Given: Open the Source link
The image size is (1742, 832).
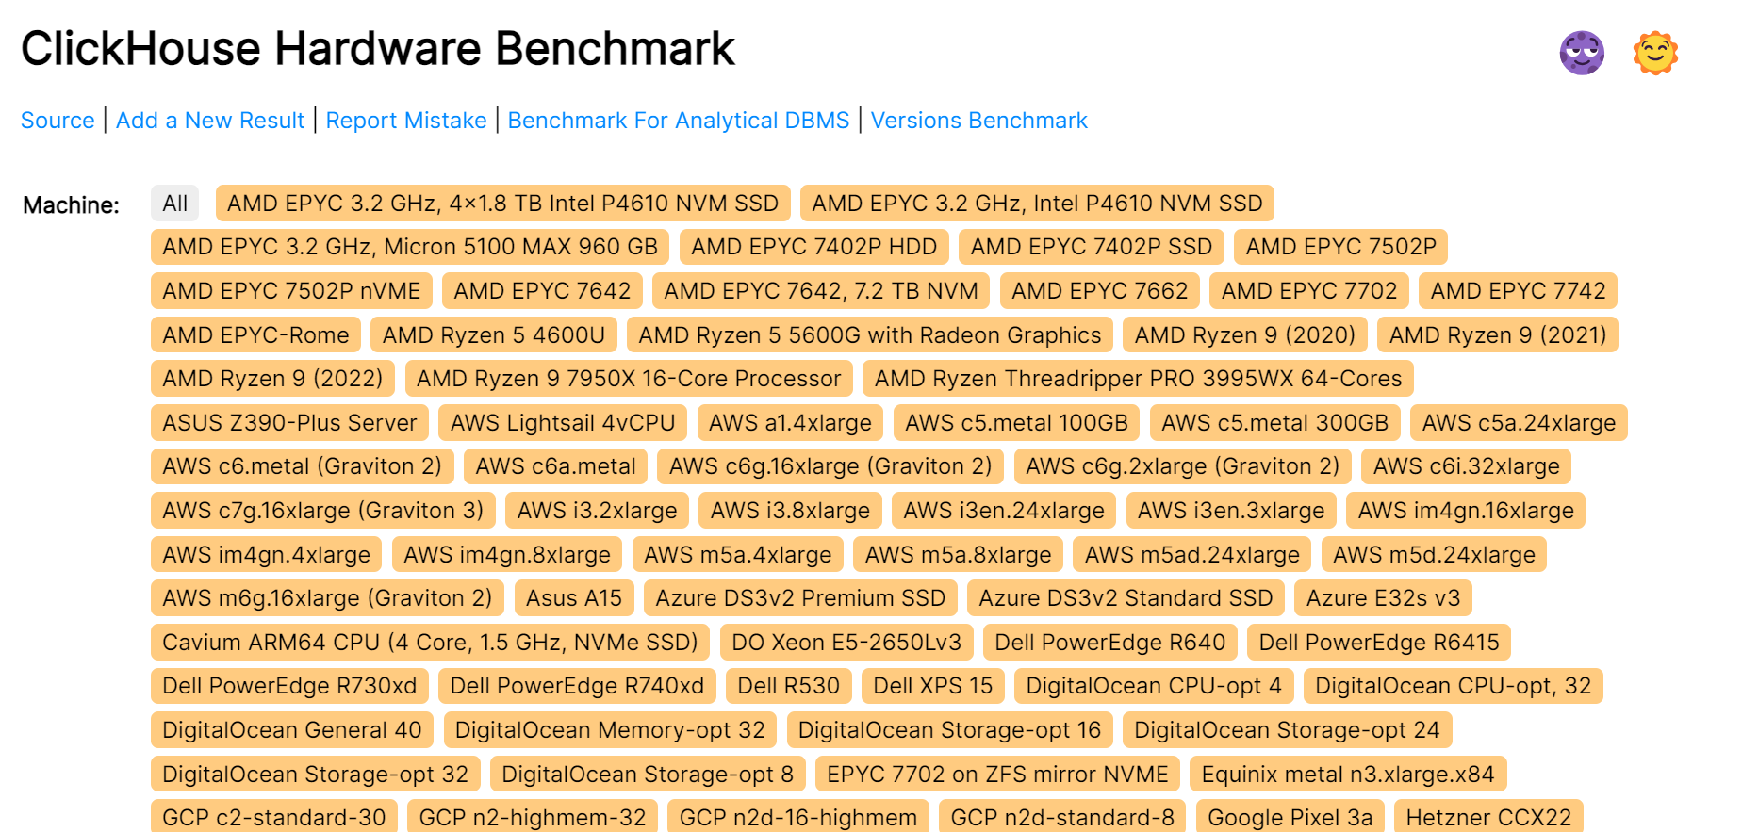Looking at the screenshot, I should point(58,121).
